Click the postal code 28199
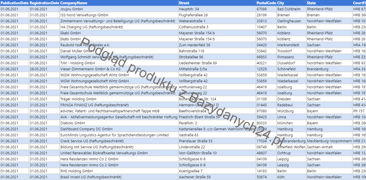 (x=266, y=15)
